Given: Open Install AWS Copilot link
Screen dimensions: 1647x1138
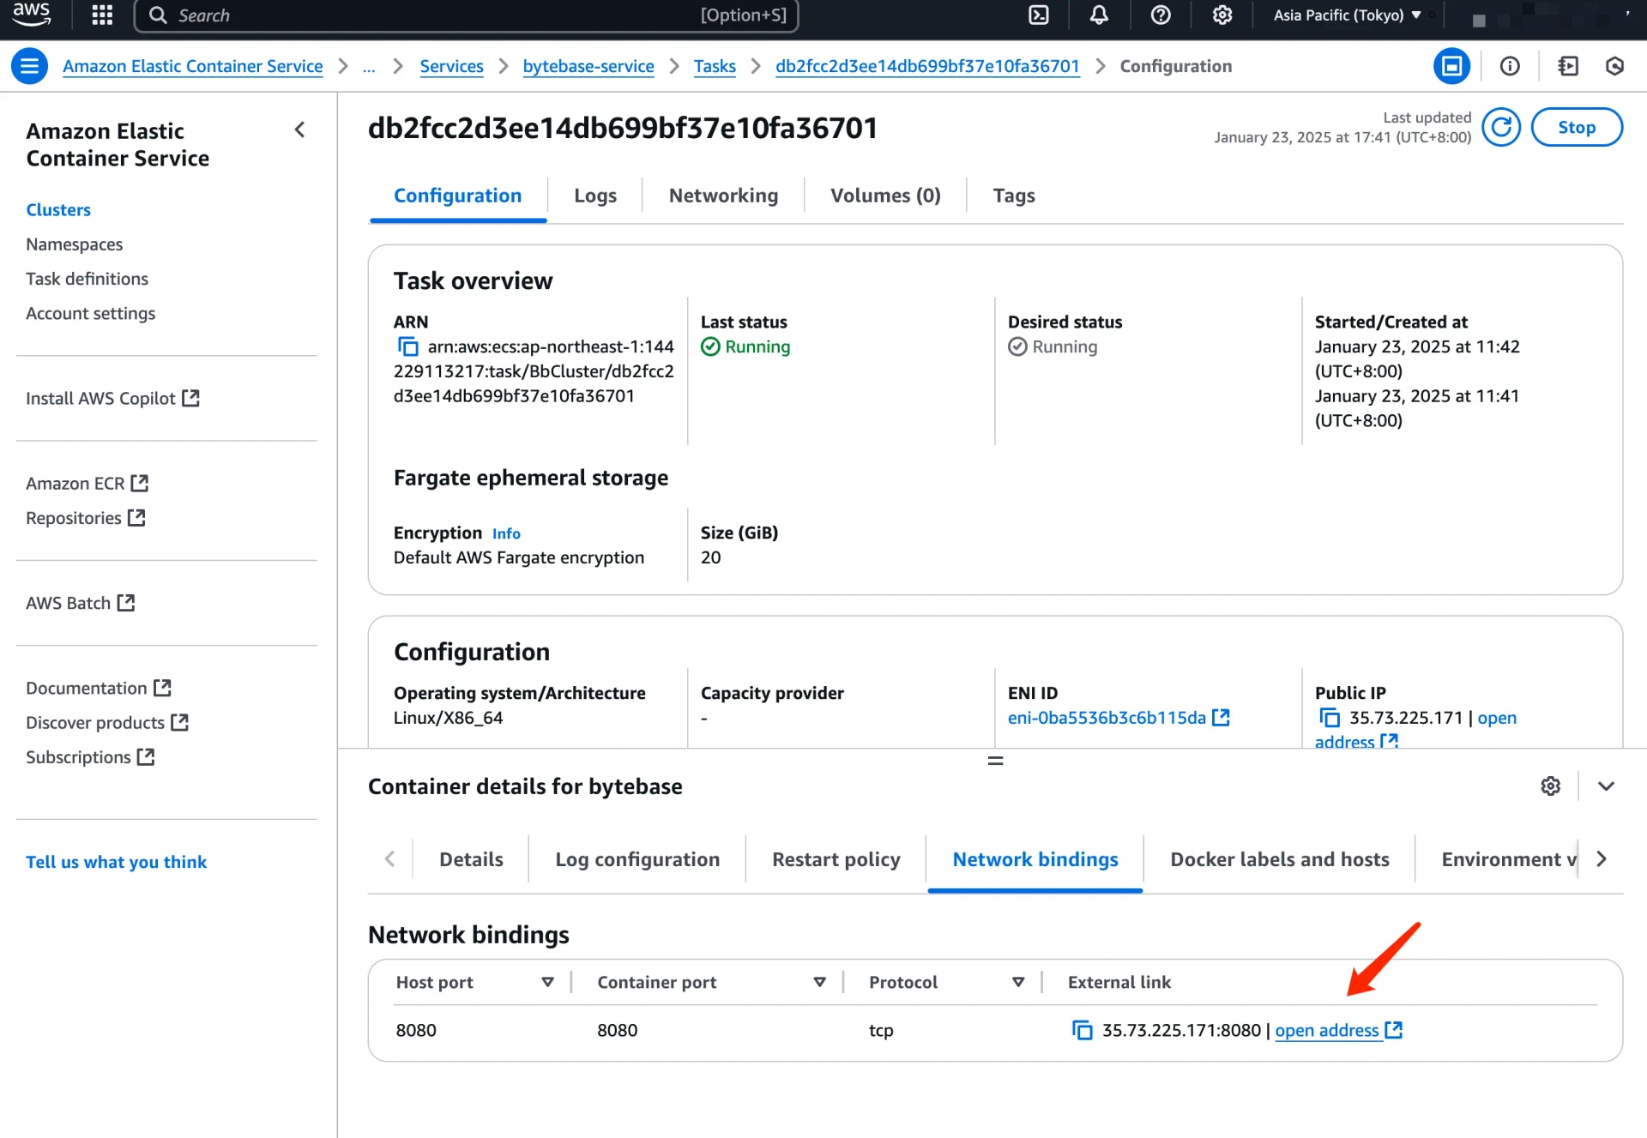Looking at the screenshot, I should pyautogui.click(x=112, y=398).
